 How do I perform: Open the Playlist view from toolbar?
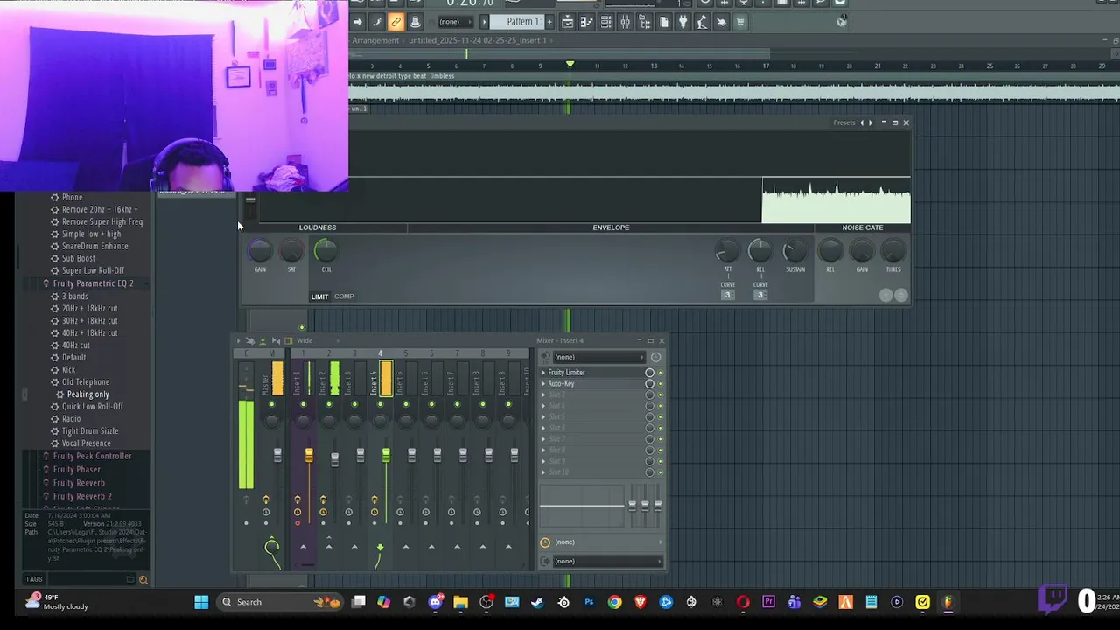click(x=567, y=22)
